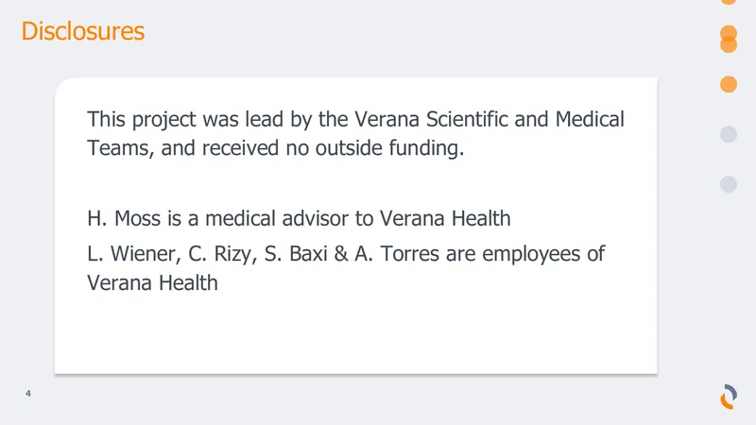Screen dimensions: 756x425
Task: Click the orange Disclosures title
Action: point(83,31)
